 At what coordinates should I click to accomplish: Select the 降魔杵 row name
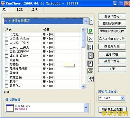[x=14, y=73]
